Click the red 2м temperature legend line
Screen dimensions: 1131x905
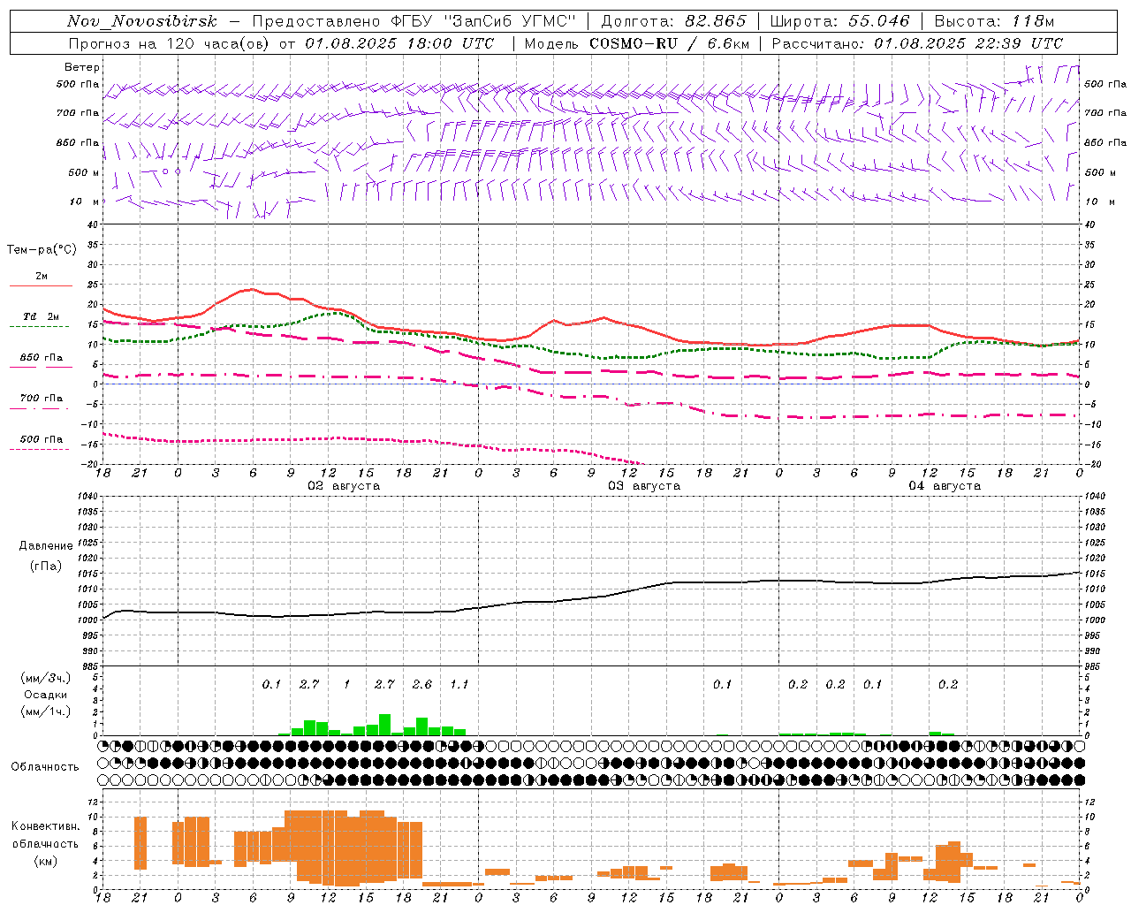pos(41,285)
